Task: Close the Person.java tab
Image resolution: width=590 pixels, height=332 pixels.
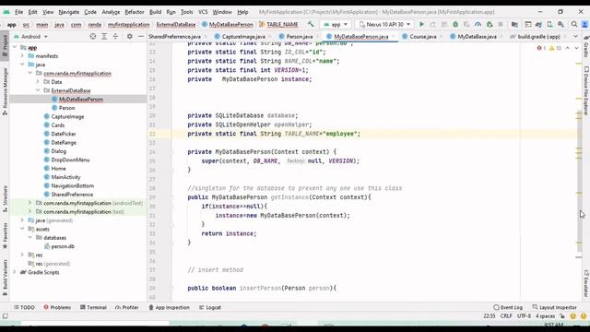Action: 316,37
